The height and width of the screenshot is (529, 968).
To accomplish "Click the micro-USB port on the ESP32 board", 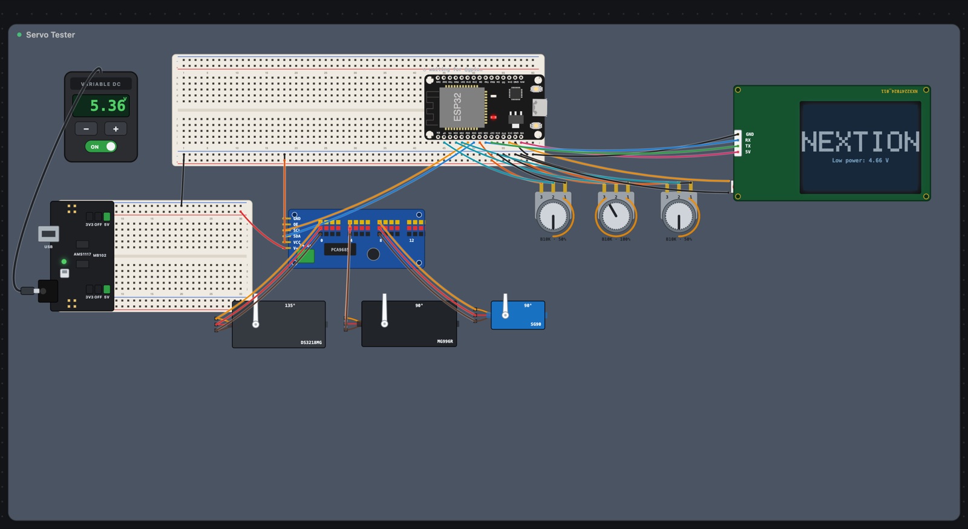I will tap(540, 108).
